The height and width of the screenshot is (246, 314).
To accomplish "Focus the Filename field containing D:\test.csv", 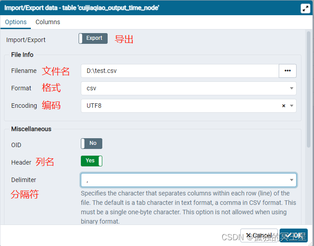I will click(180, 71).
